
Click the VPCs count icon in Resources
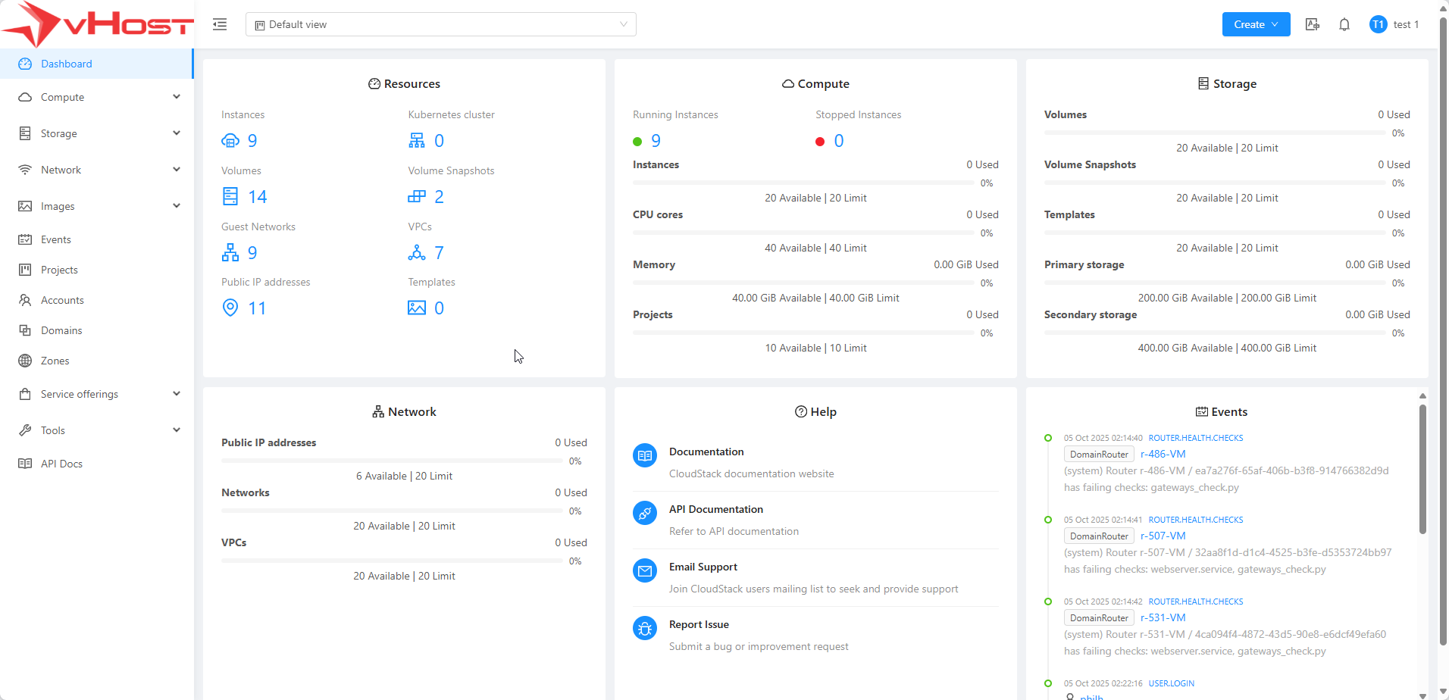pos(417,253)
